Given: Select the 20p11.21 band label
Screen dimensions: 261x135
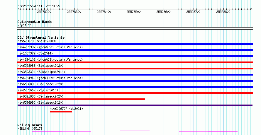Looking at the screenshot, I should [25, 25].
